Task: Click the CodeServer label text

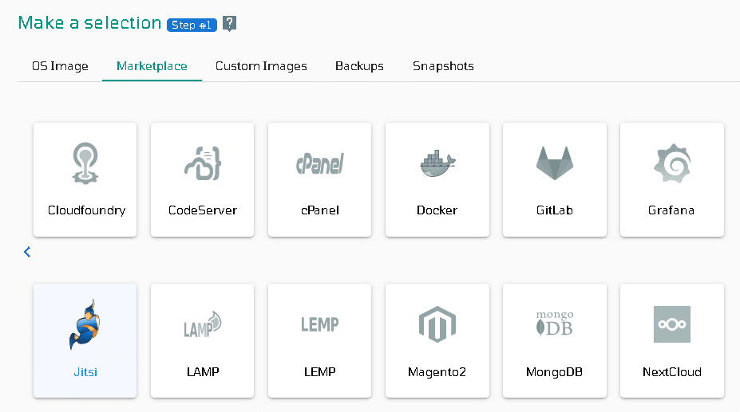Action: (203, 210)
